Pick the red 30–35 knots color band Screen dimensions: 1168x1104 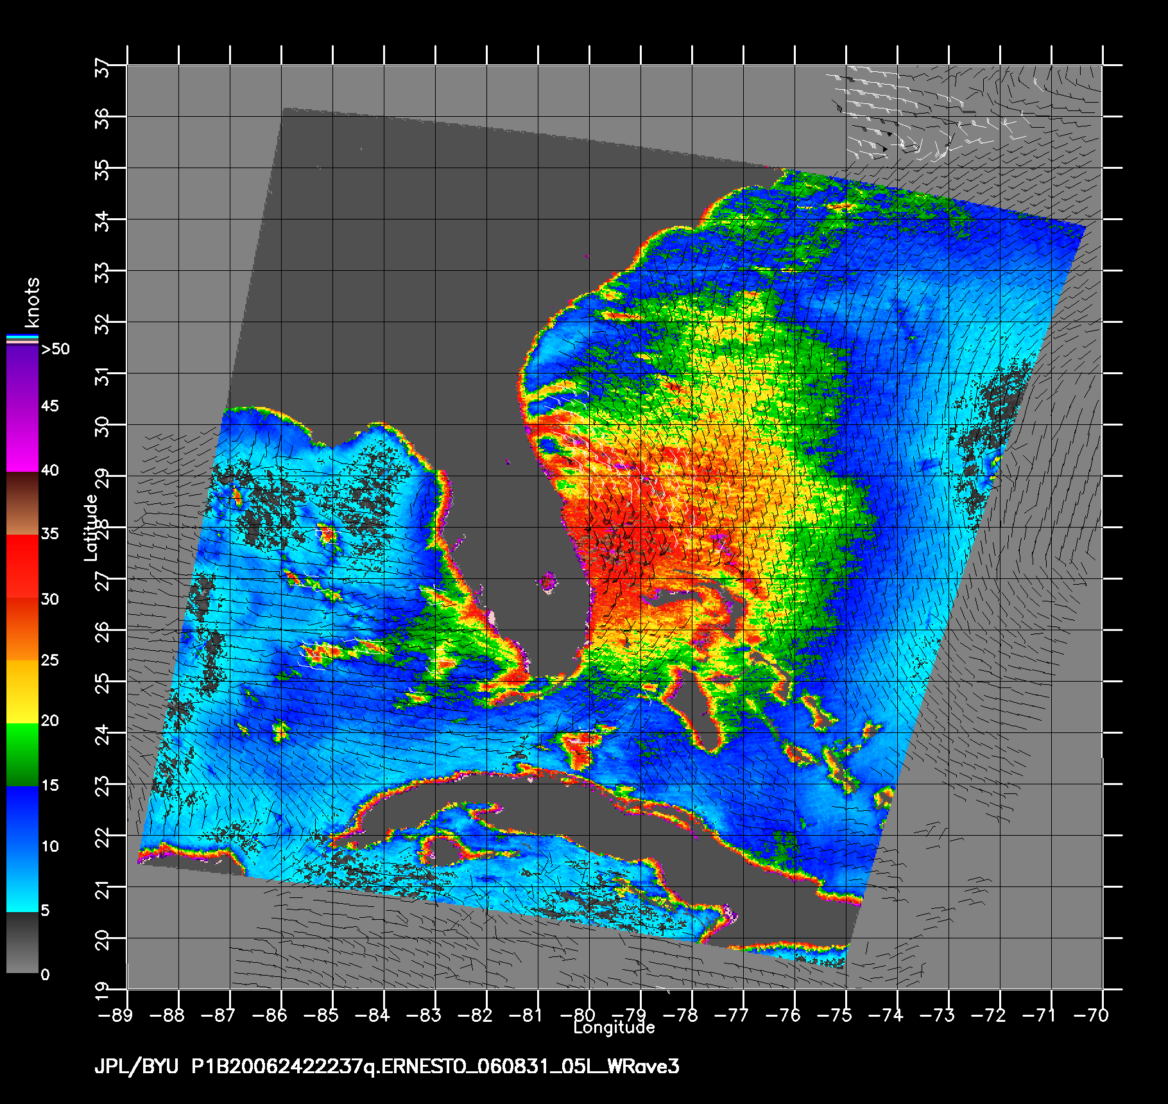(22, 567)
